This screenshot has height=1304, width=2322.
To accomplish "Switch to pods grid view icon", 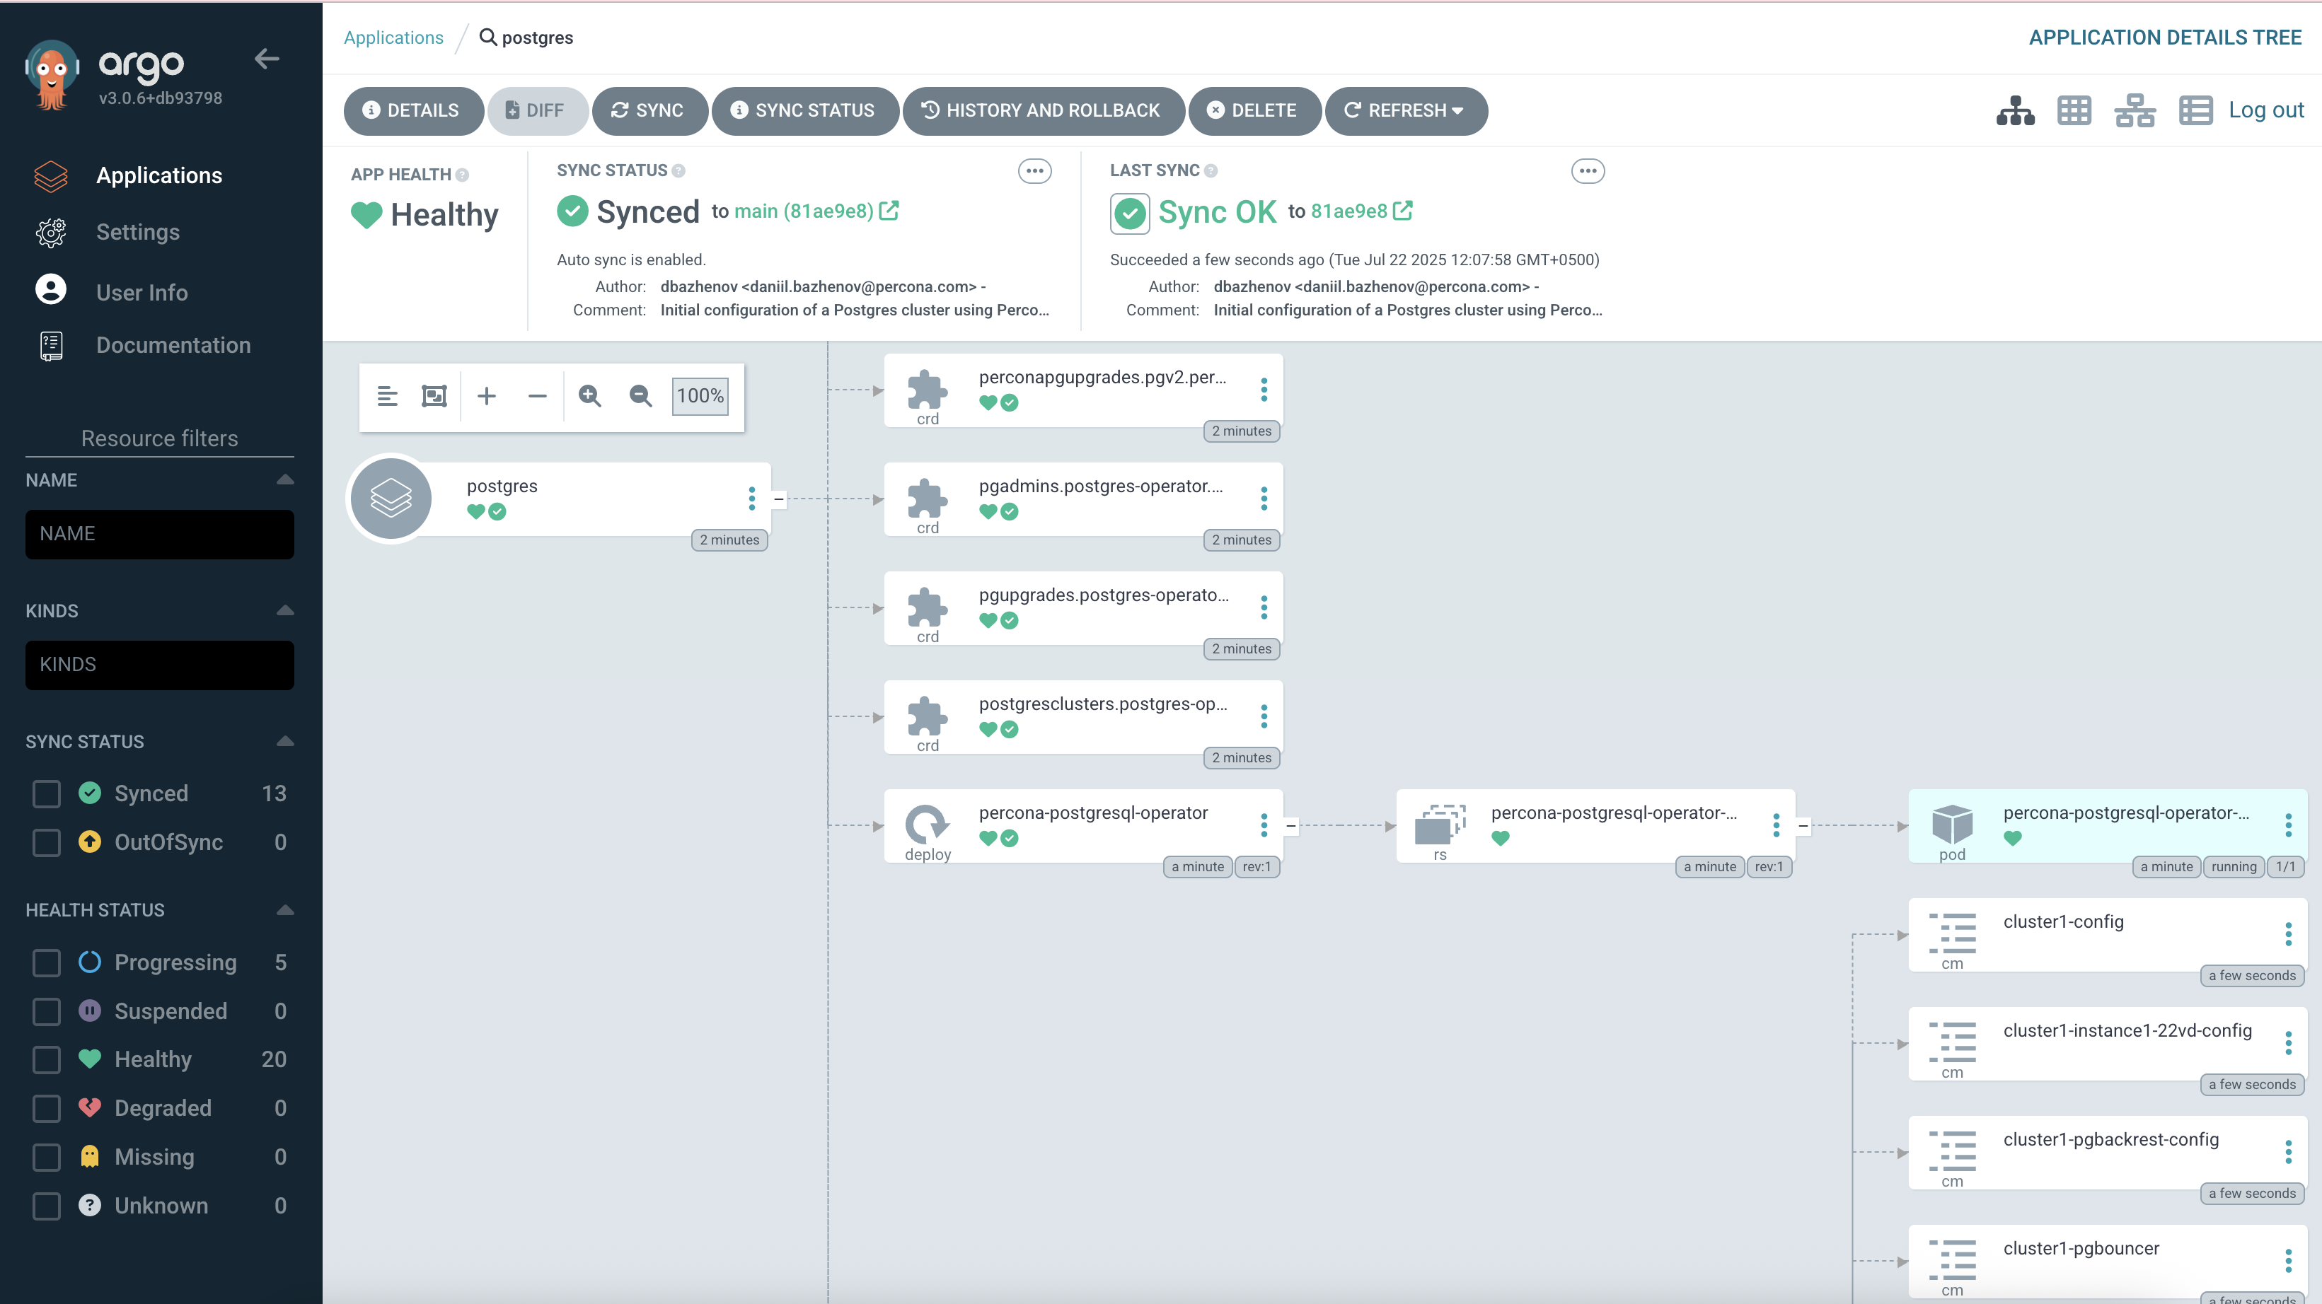I will point(2074,111).
